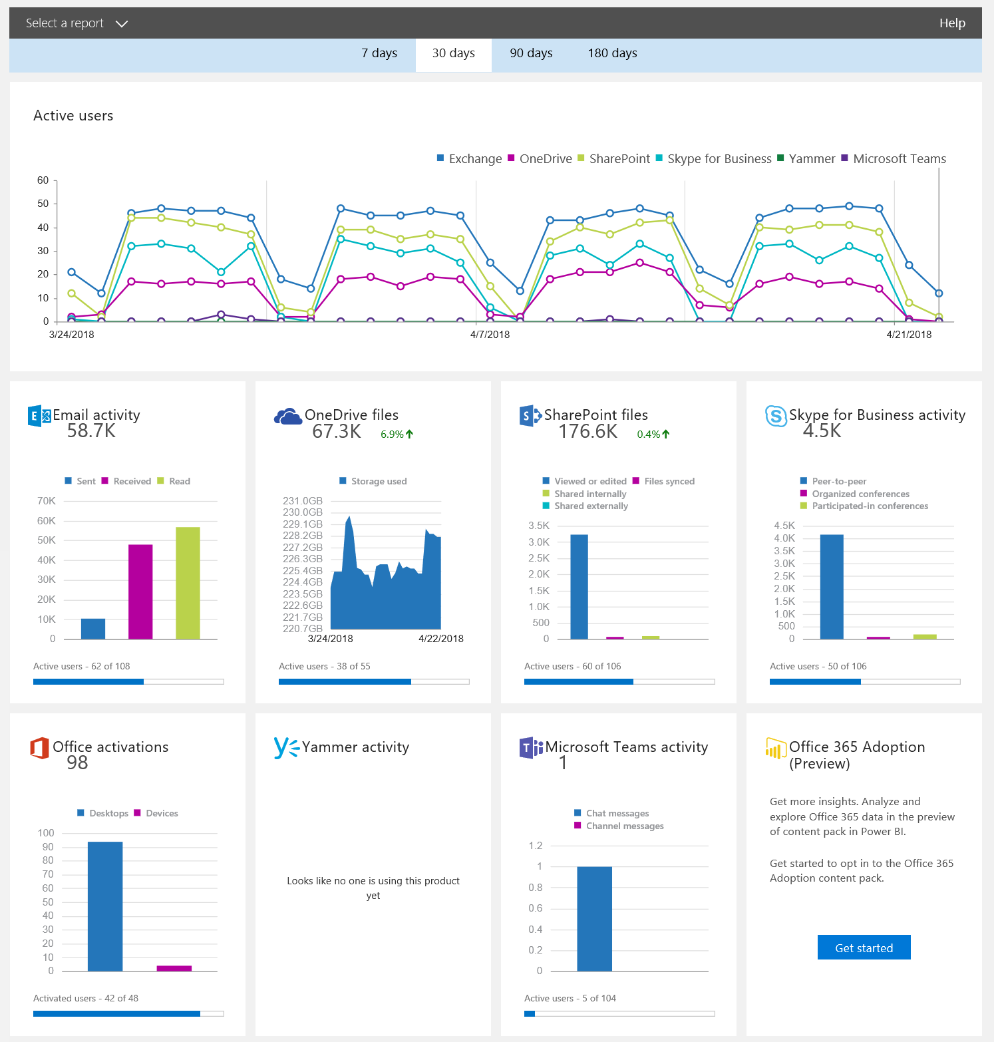The height and width of the screenshot is (1042, 994).
Task: Open the OneDrive files report title
Action: 351,415
